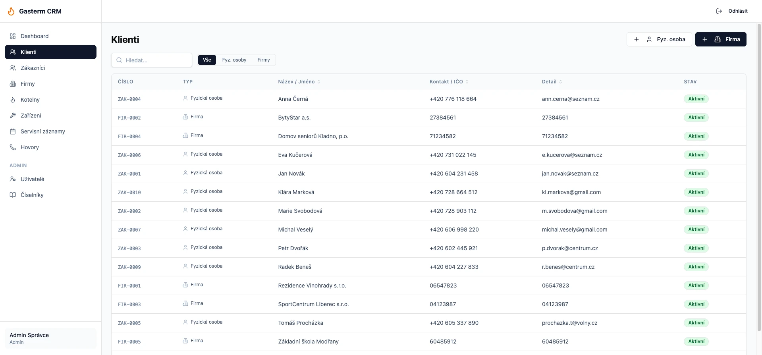Screen dimensions: 762x355
Task: Click the Kotelny flame icon
Action: (x=13, y=100)
